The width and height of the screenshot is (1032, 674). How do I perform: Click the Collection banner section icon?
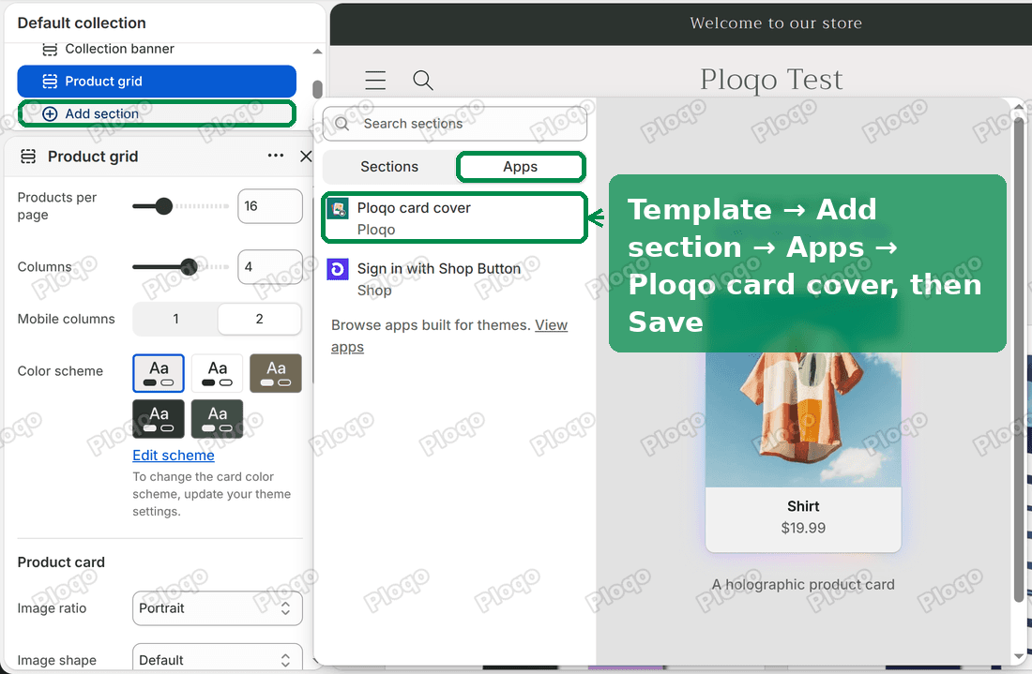point(50,50)
